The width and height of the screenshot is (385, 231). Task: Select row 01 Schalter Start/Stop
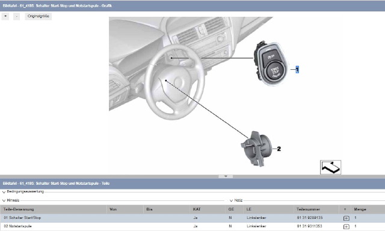(192, 218)
